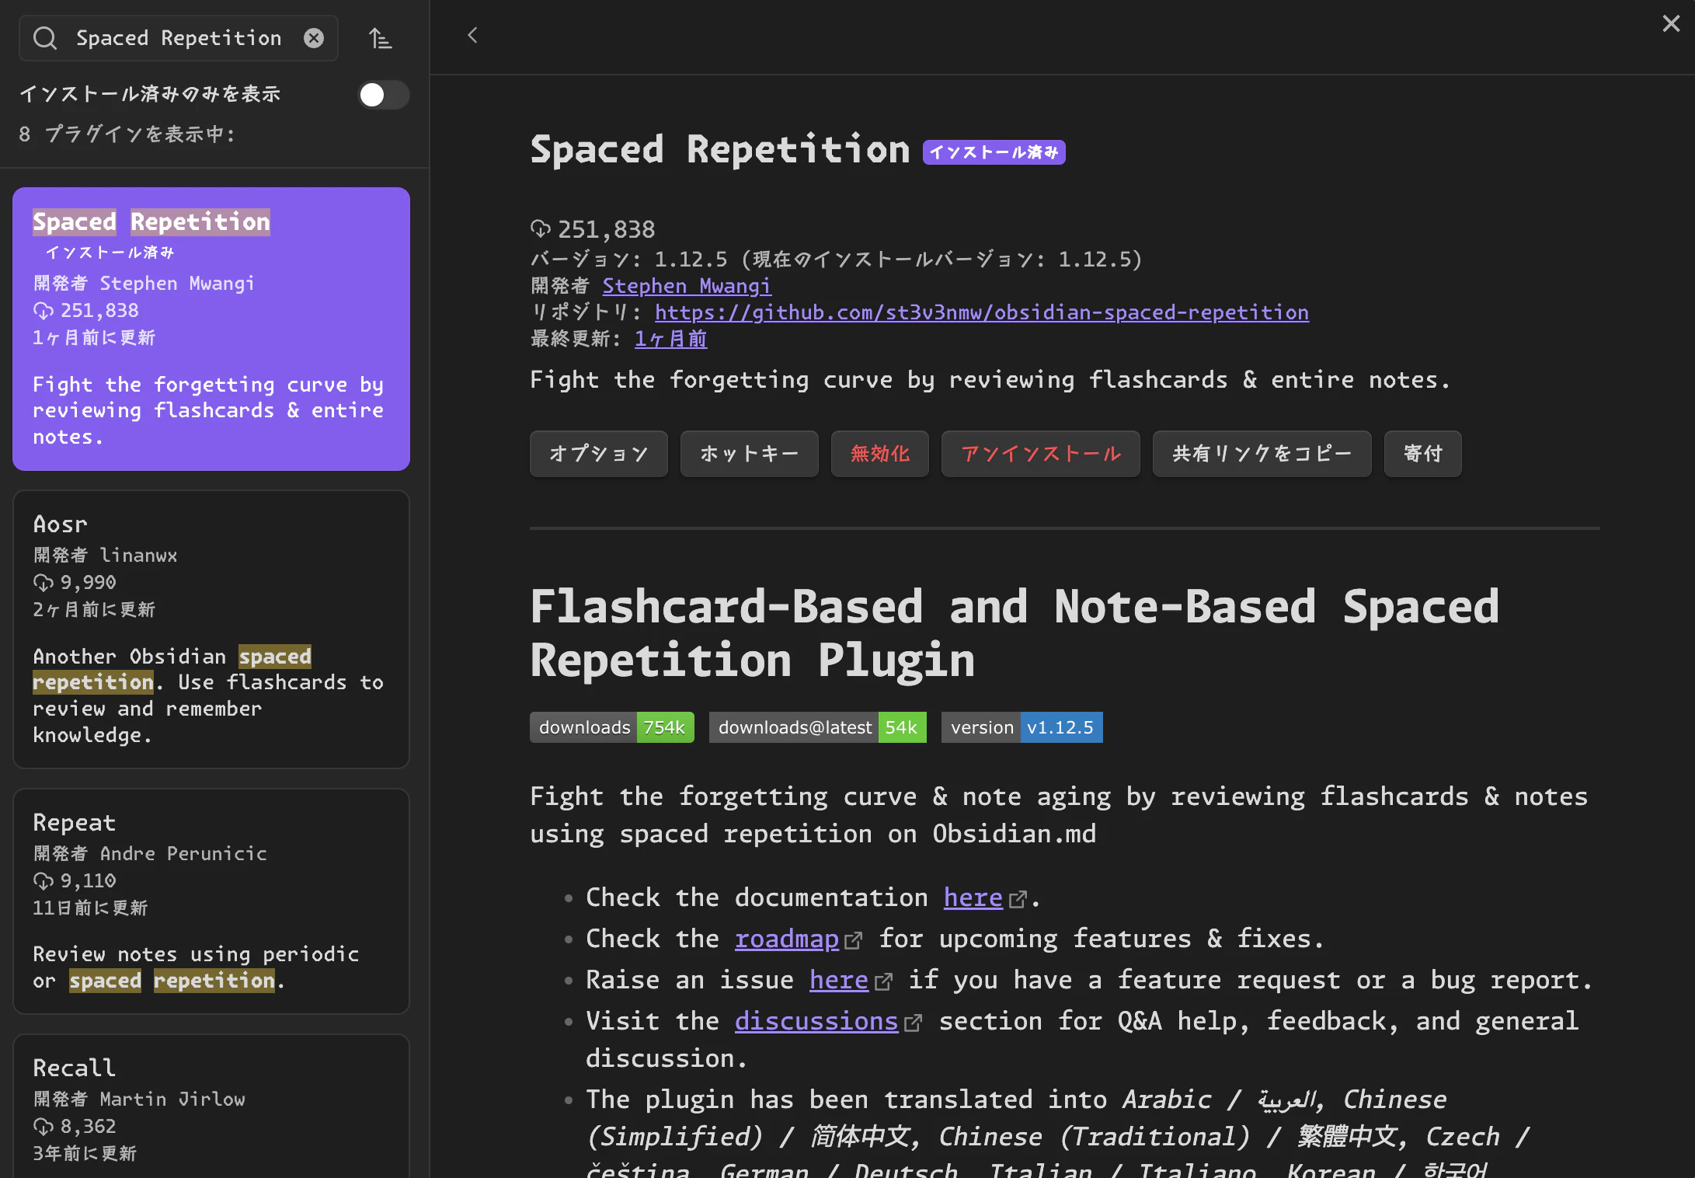The height and width of the screenshot is (1178, 1695).
Task: Open the GitHub repository link
Action: coord(982,312)
